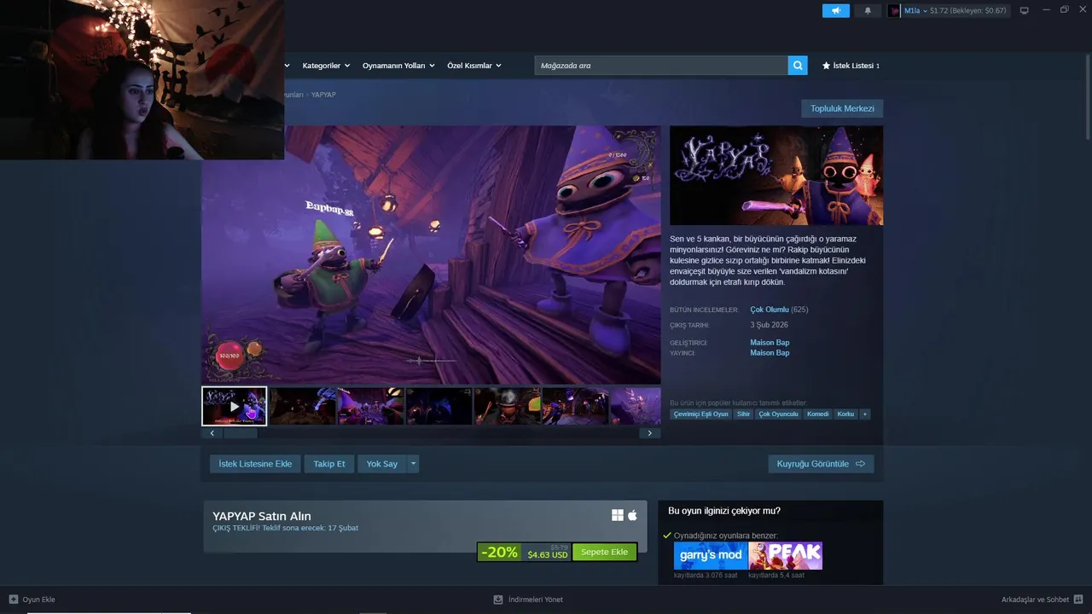This screenshot has width=1092, height=614.
Task: Click the plus button to add tags
Action: (x=865, y=414)
